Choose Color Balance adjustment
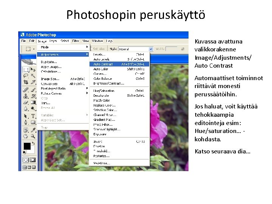272x204 pixels. pyautogui.click(x=119, y=79)
